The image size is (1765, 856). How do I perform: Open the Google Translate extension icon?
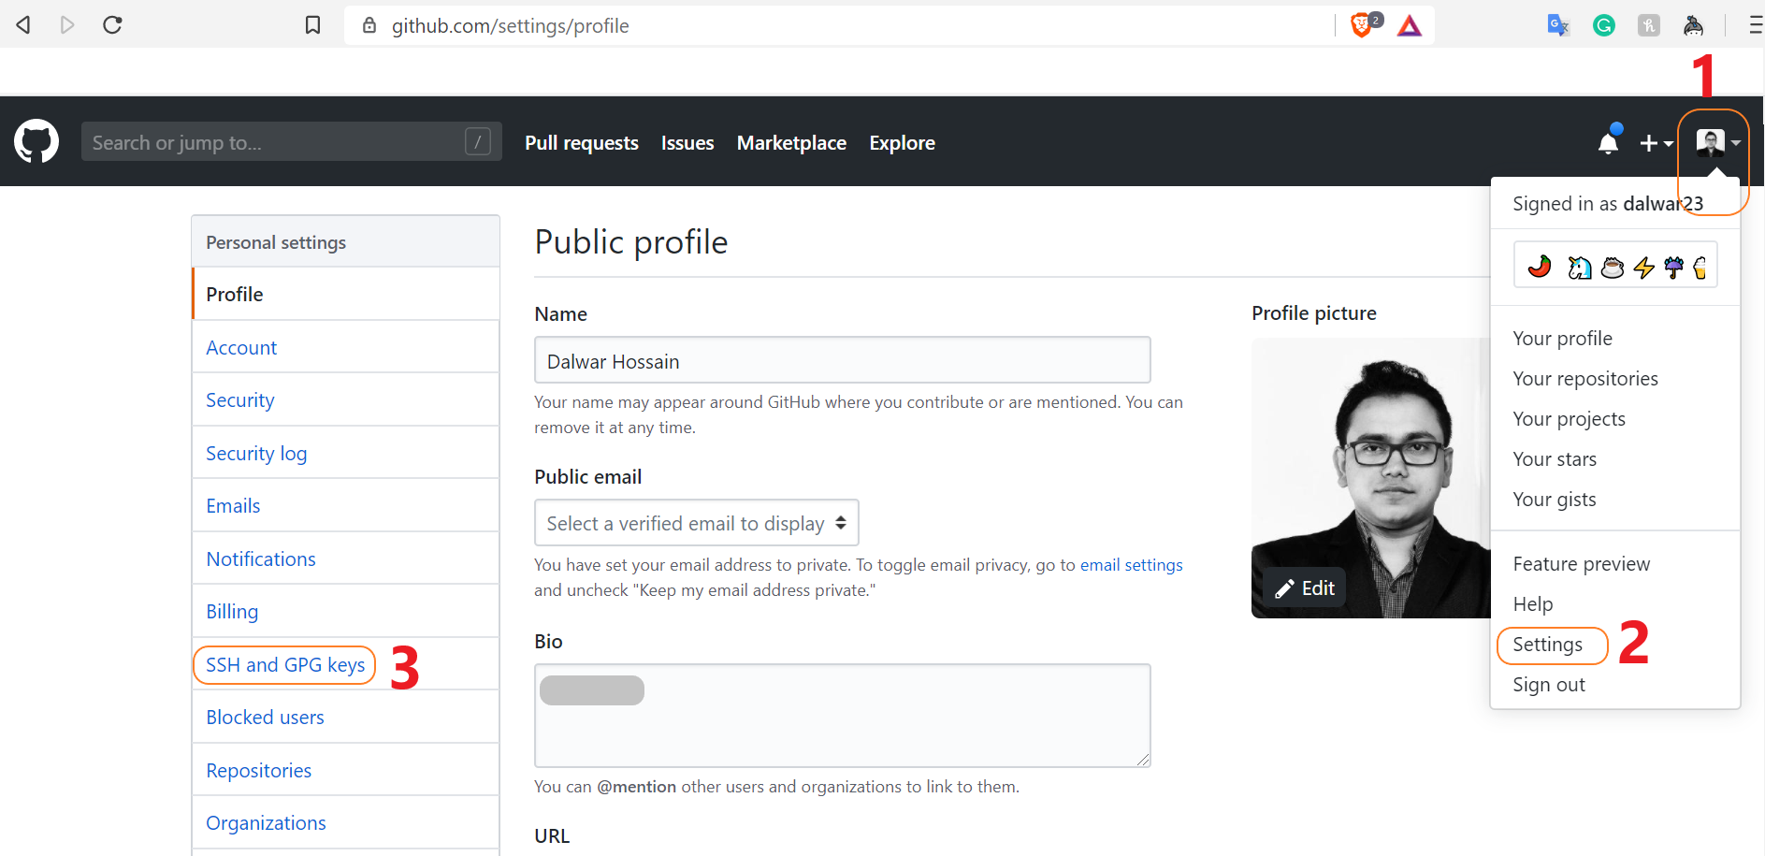click(x=1558, y=25)
